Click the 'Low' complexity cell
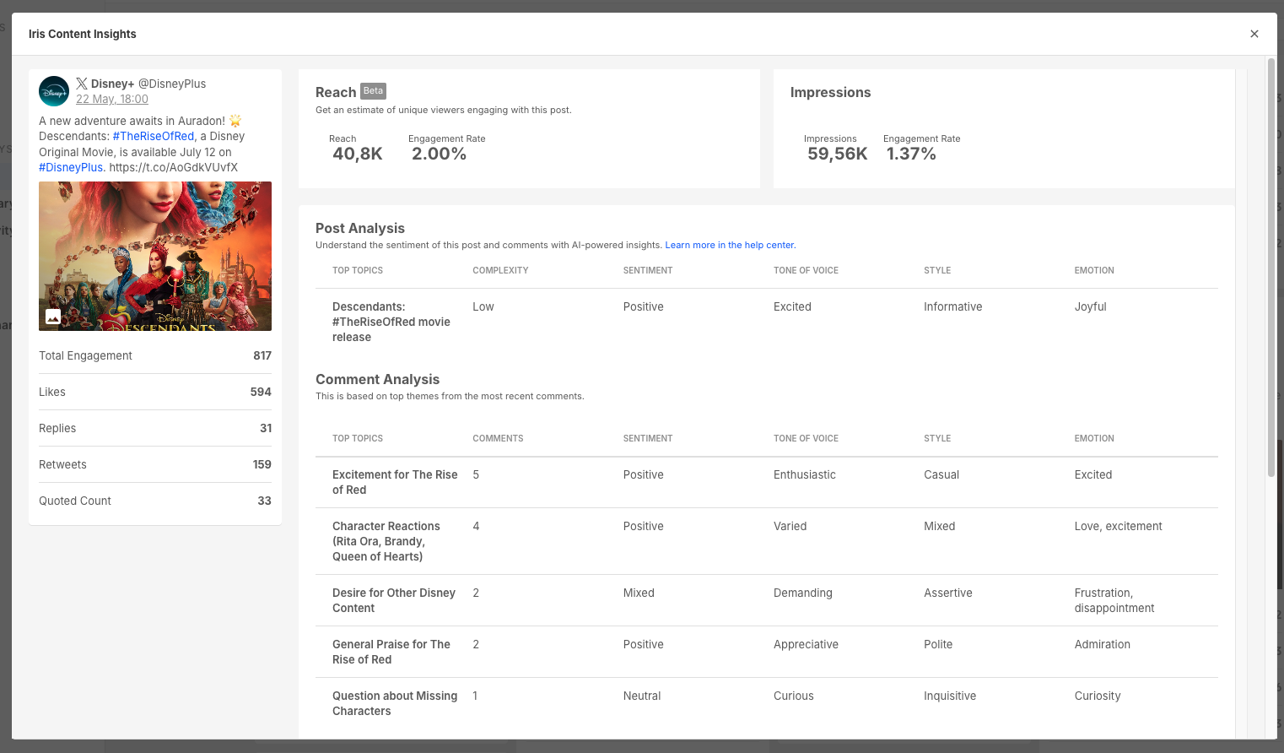1284x753 pixels. tap(483, 306)
